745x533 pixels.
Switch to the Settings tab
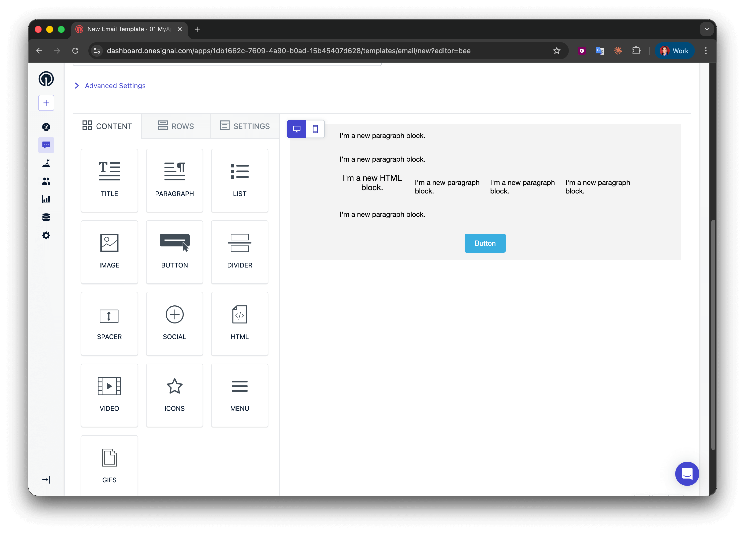(x=245, y=126)
